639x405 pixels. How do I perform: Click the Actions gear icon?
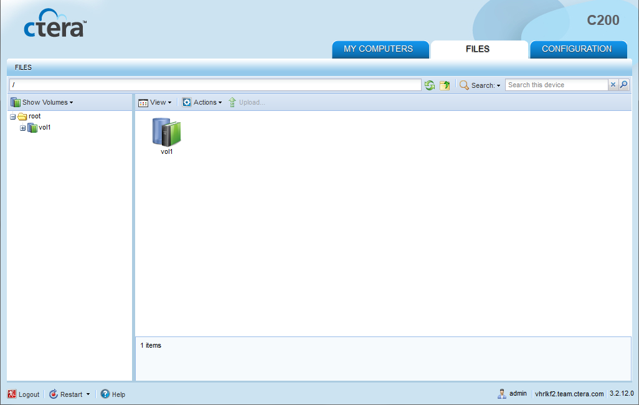pyautogui.click(x=187, y=102)
